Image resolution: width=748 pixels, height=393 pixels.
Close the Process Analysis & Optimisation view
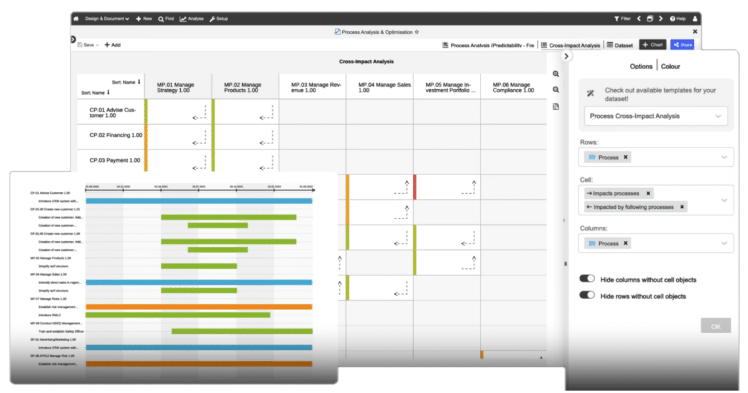click(695, 31)
